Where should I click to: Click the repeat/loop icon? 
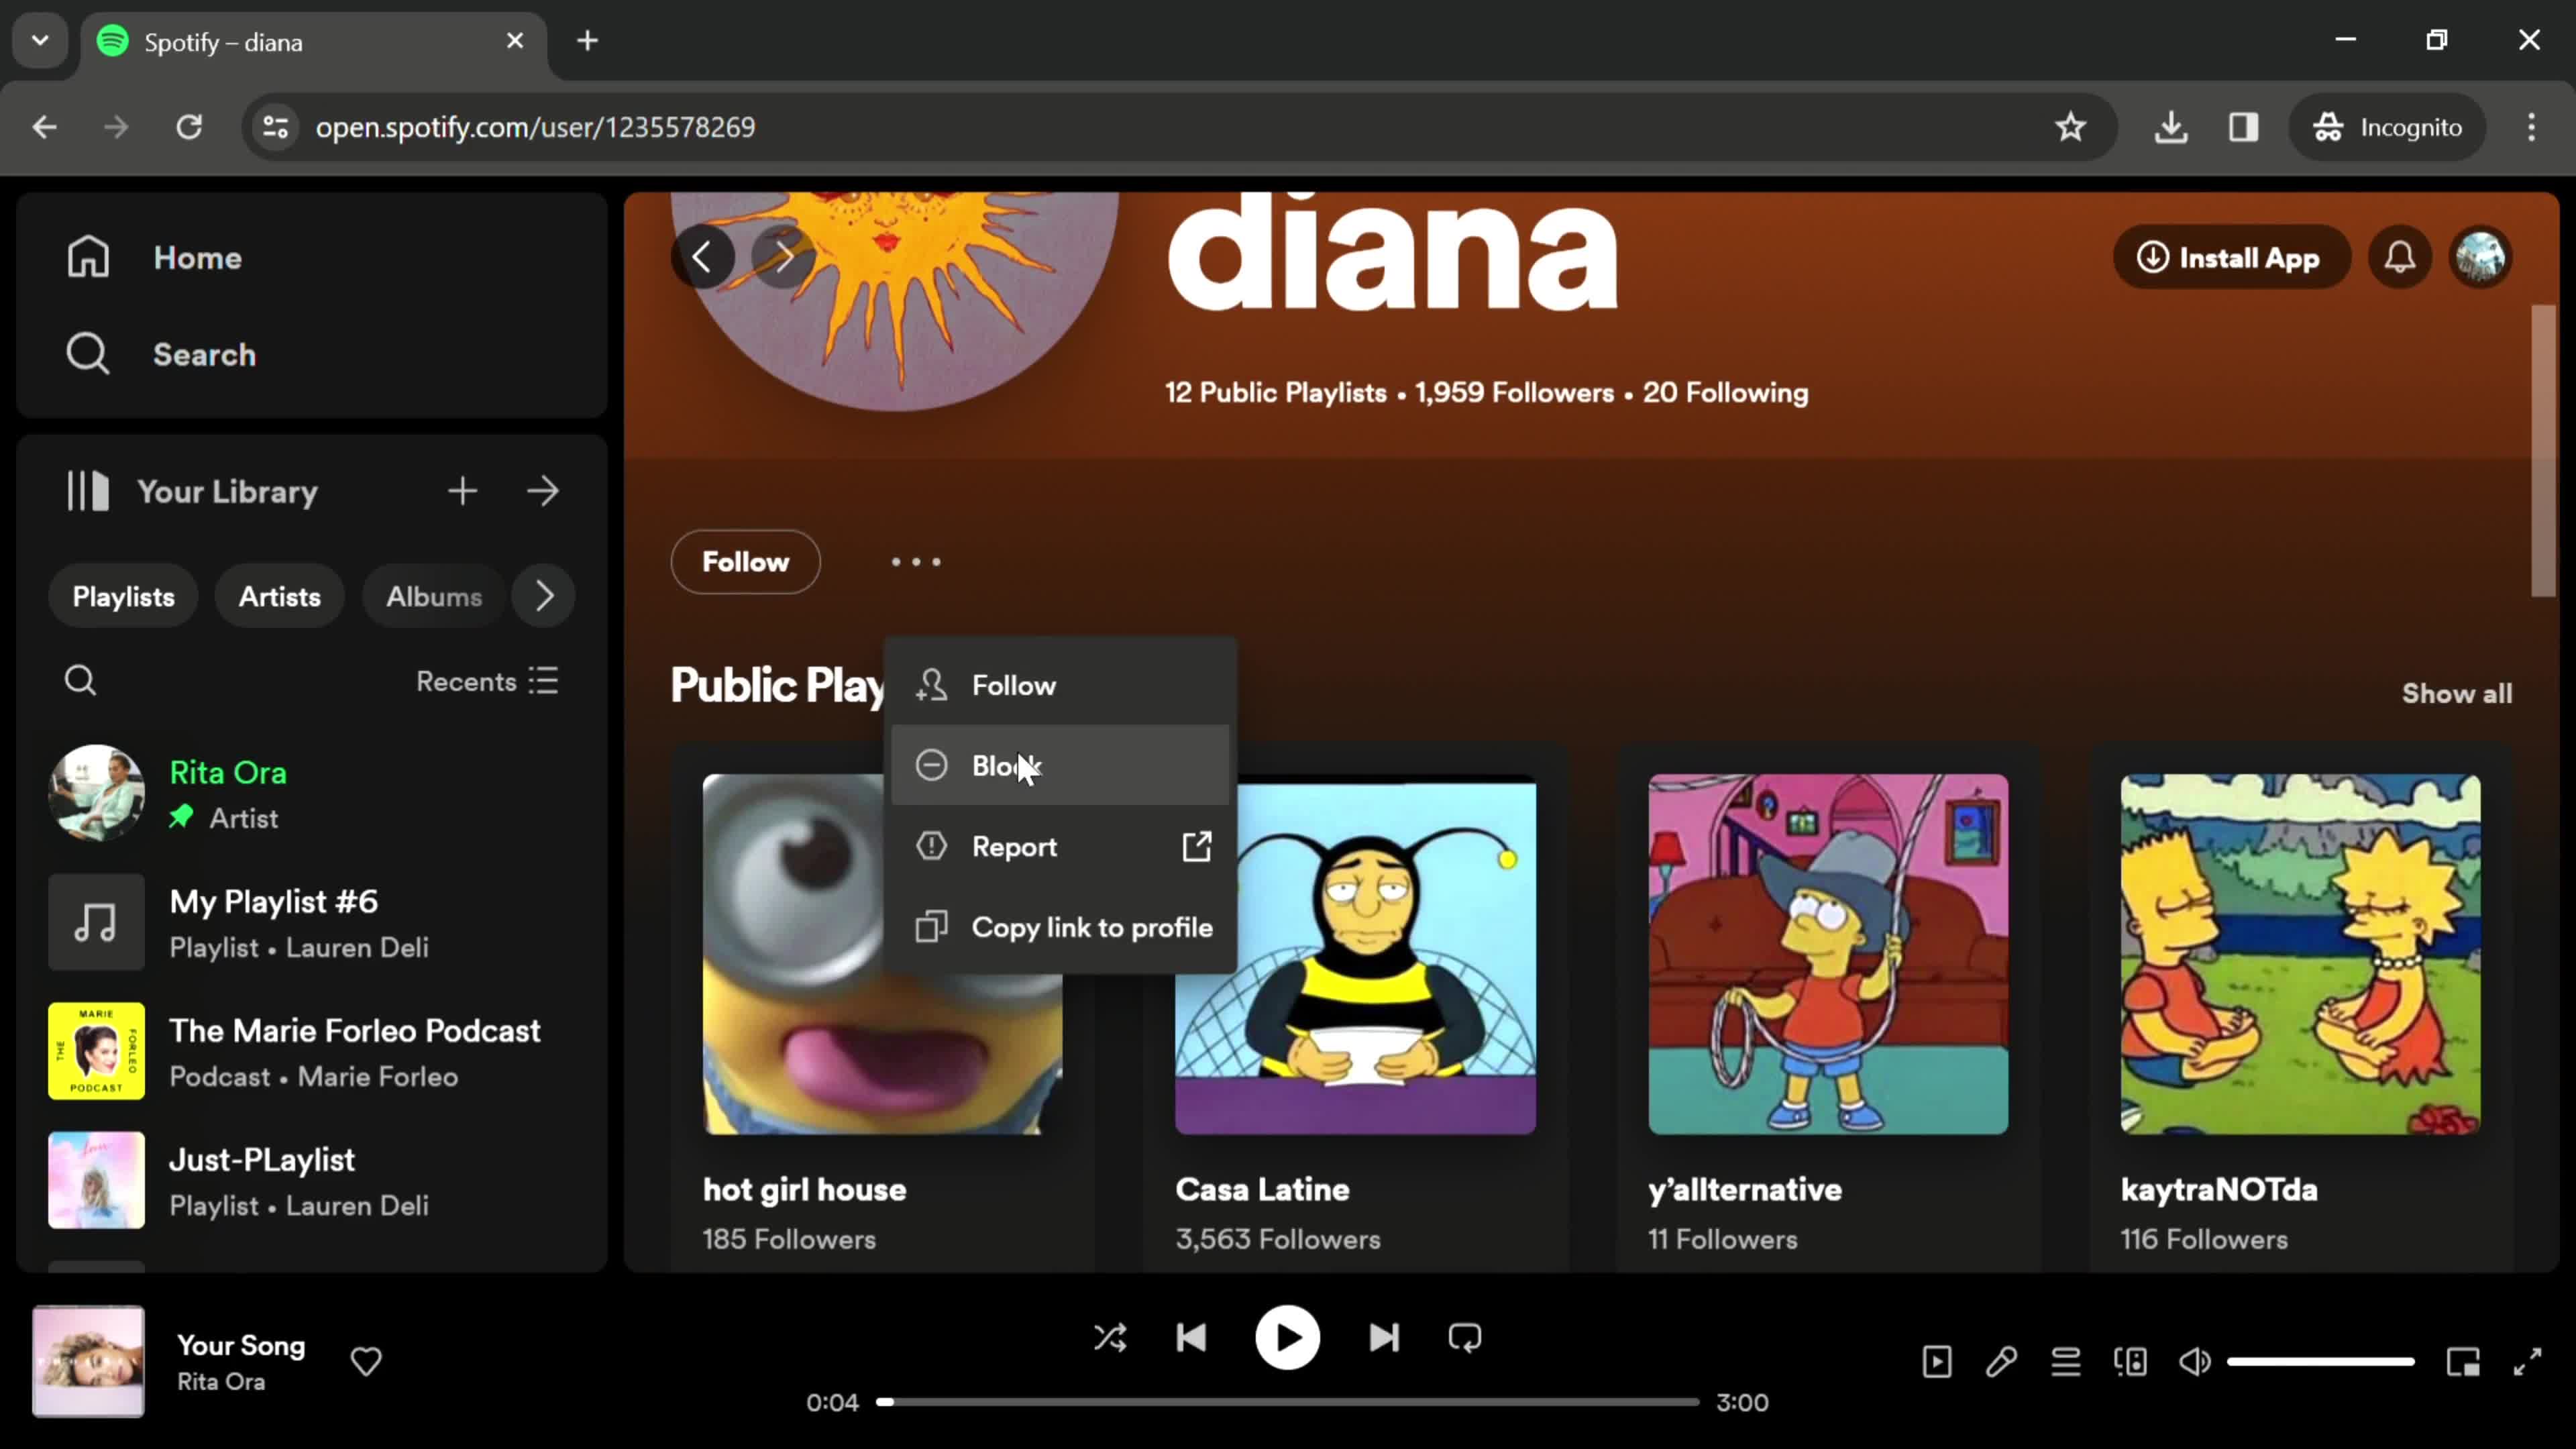pyautogui.click(x=1466, y=1338)
